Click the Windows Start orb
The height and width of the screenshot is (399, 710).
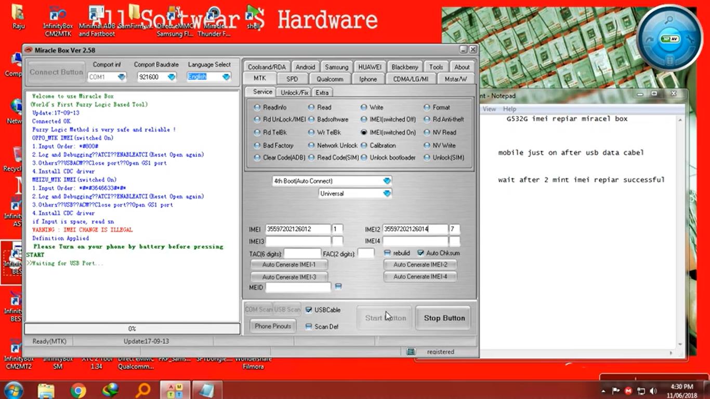point(14,390)
